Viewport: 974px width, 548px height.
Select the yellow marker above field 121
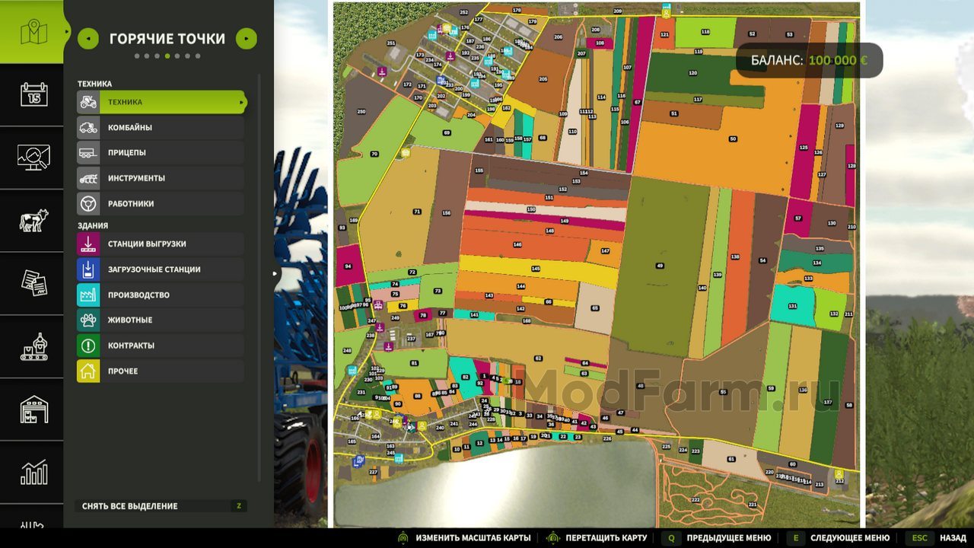click(x=667, y=12)
